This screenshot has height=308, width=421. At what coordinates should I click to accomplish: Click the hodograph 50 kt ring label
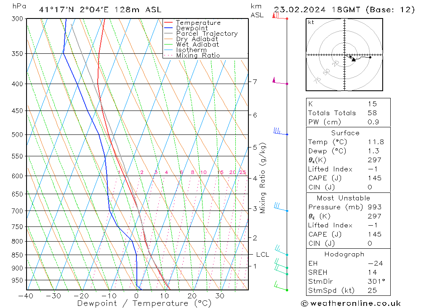point(327,72)
